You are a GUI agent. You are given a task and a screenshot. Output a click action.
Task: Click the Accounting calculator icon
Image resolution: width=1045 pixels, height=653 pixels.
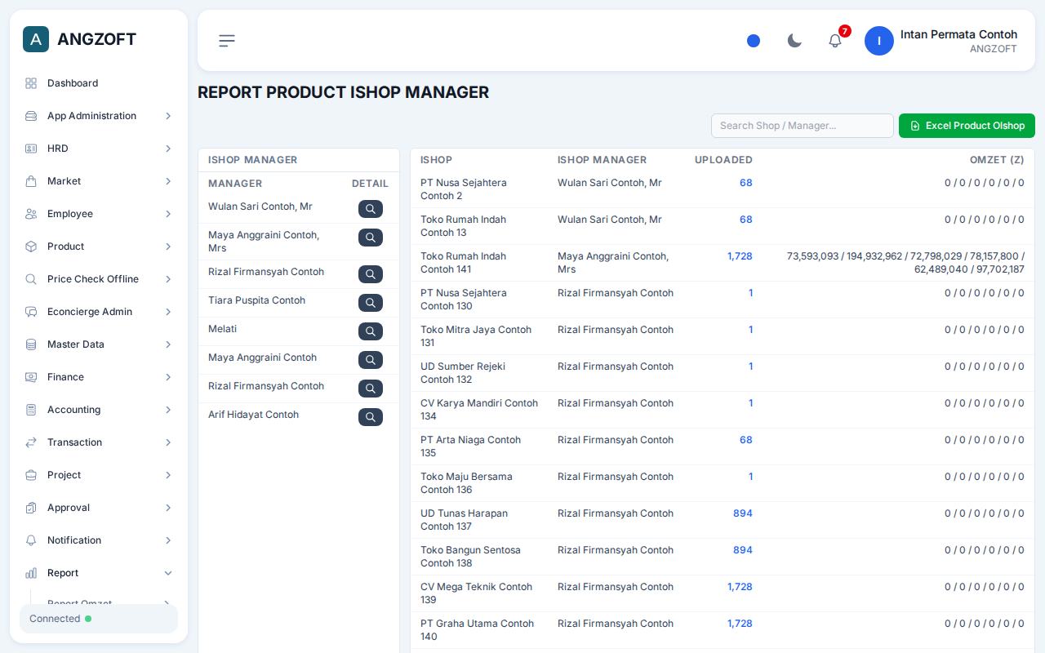click(31, 410)
